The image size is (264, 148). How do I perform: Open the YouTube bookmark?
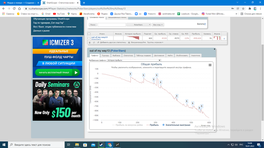59,14
